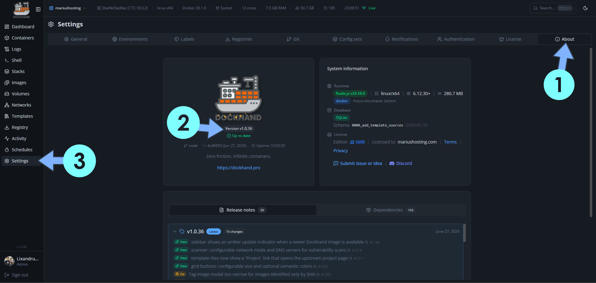Click the Schedules sidebar icon

pos(7,150)
